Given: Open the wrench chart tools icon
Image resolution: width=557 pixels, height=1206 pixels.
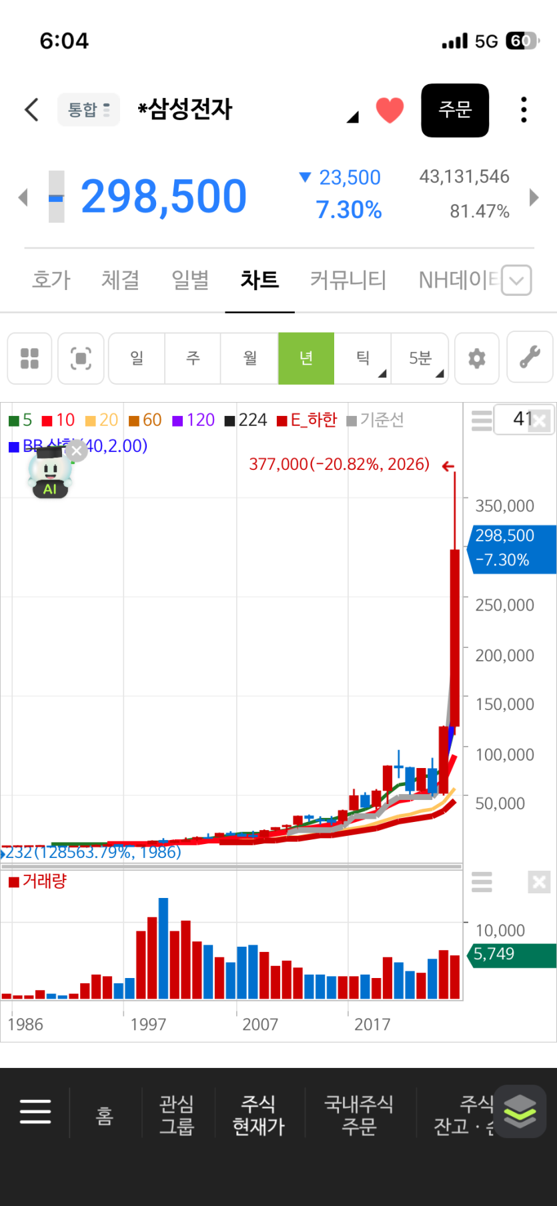Looking at the screenshot, I should click(x=530, y=358).
